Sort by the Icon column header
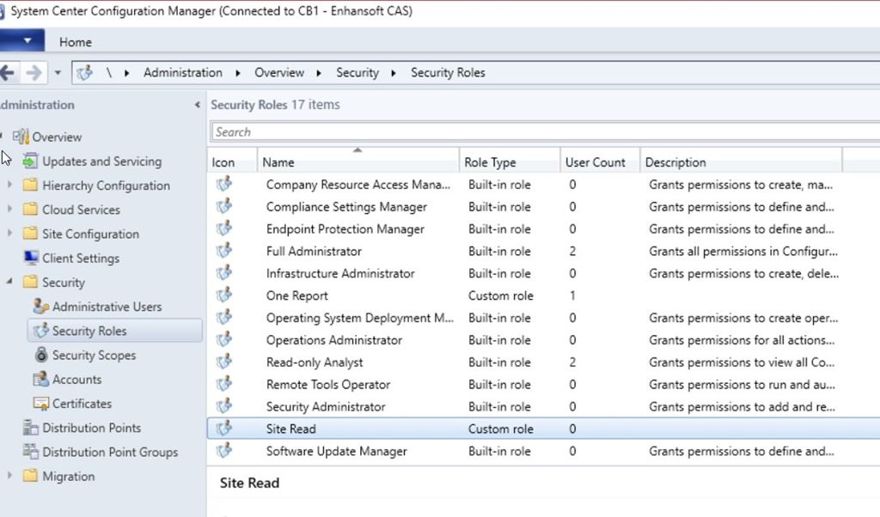Viewport: 880px width, 517px height. point(232,162)
